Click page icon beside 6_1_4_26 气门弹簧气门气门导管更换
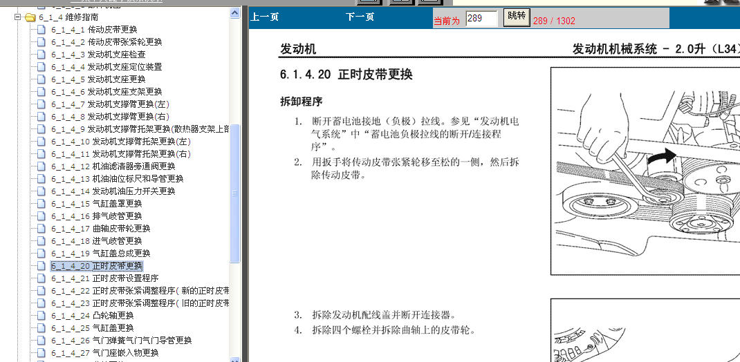 coord(41,341)
